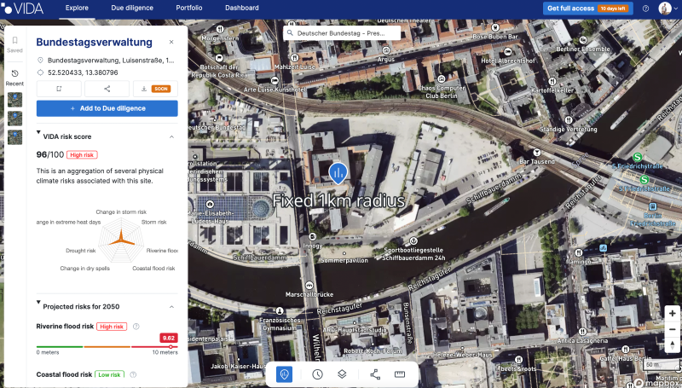Open the map layers tool
This screenshot has height=388, width=682.
(342, 374)
